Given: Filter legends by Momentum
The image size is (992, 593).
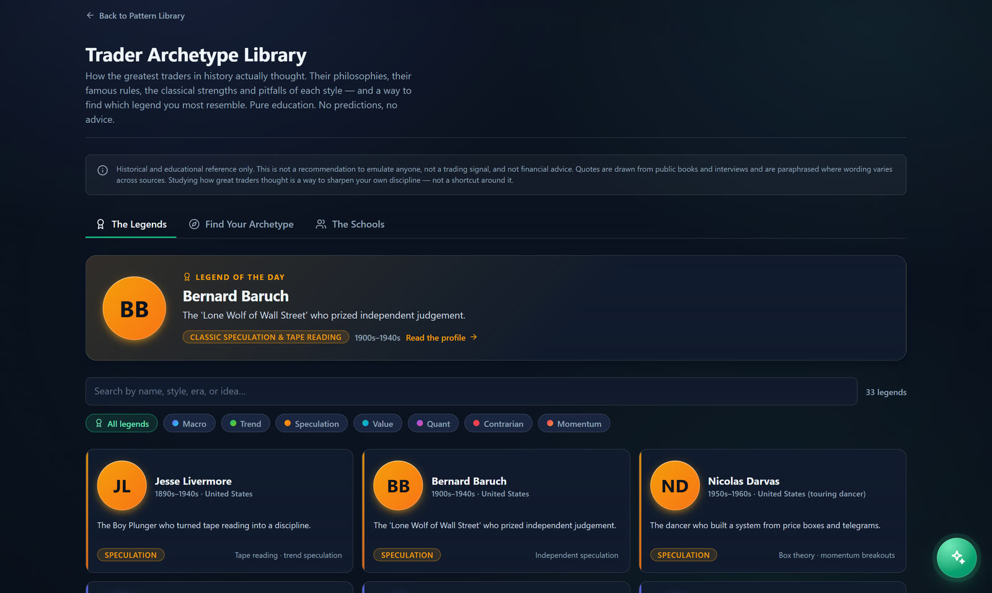Looking at the screenshot, I should pos(574,424).
